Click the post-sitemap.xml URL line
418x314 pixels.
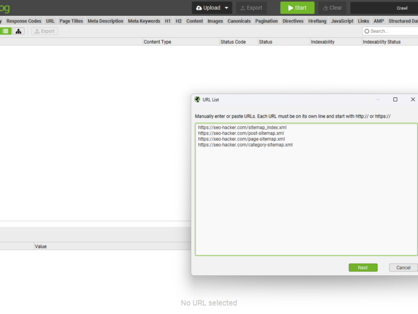pyautogui.click(x=241, y=133)
